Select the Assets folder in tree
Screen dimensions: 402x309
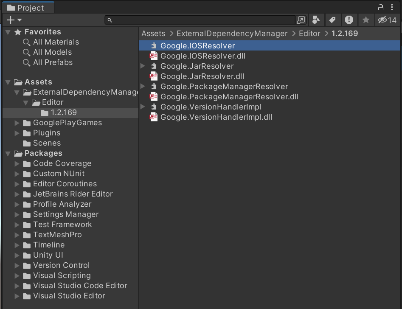38,82
